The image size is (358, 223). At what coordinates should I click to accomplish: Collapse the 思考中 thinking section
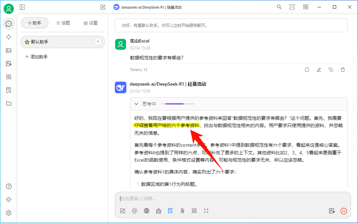tap(136, 104)
